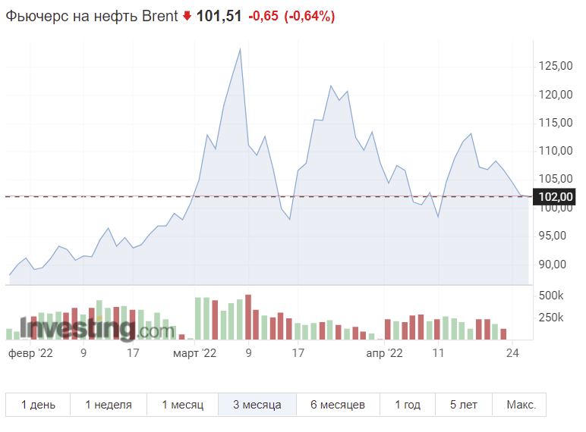Select the "1 неделя" range tab
This screenshot has width=586, height=432.
(x=109, y=405)
